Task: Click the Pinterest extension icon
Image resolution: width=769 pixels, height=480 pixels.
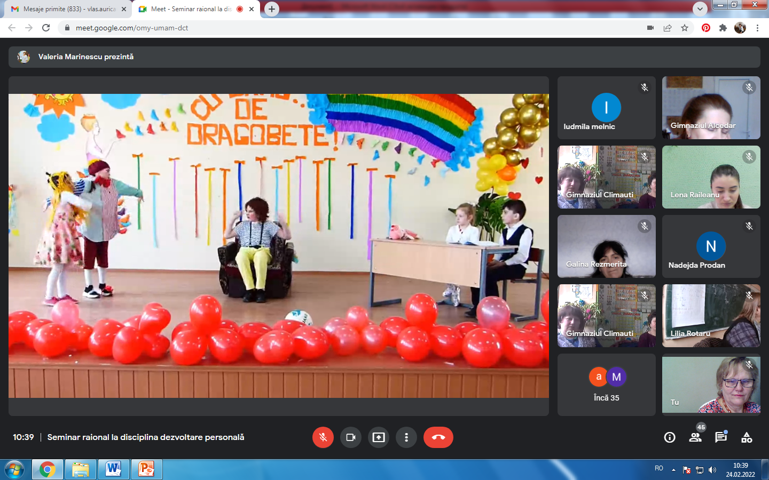Action: tap(706, 28)
